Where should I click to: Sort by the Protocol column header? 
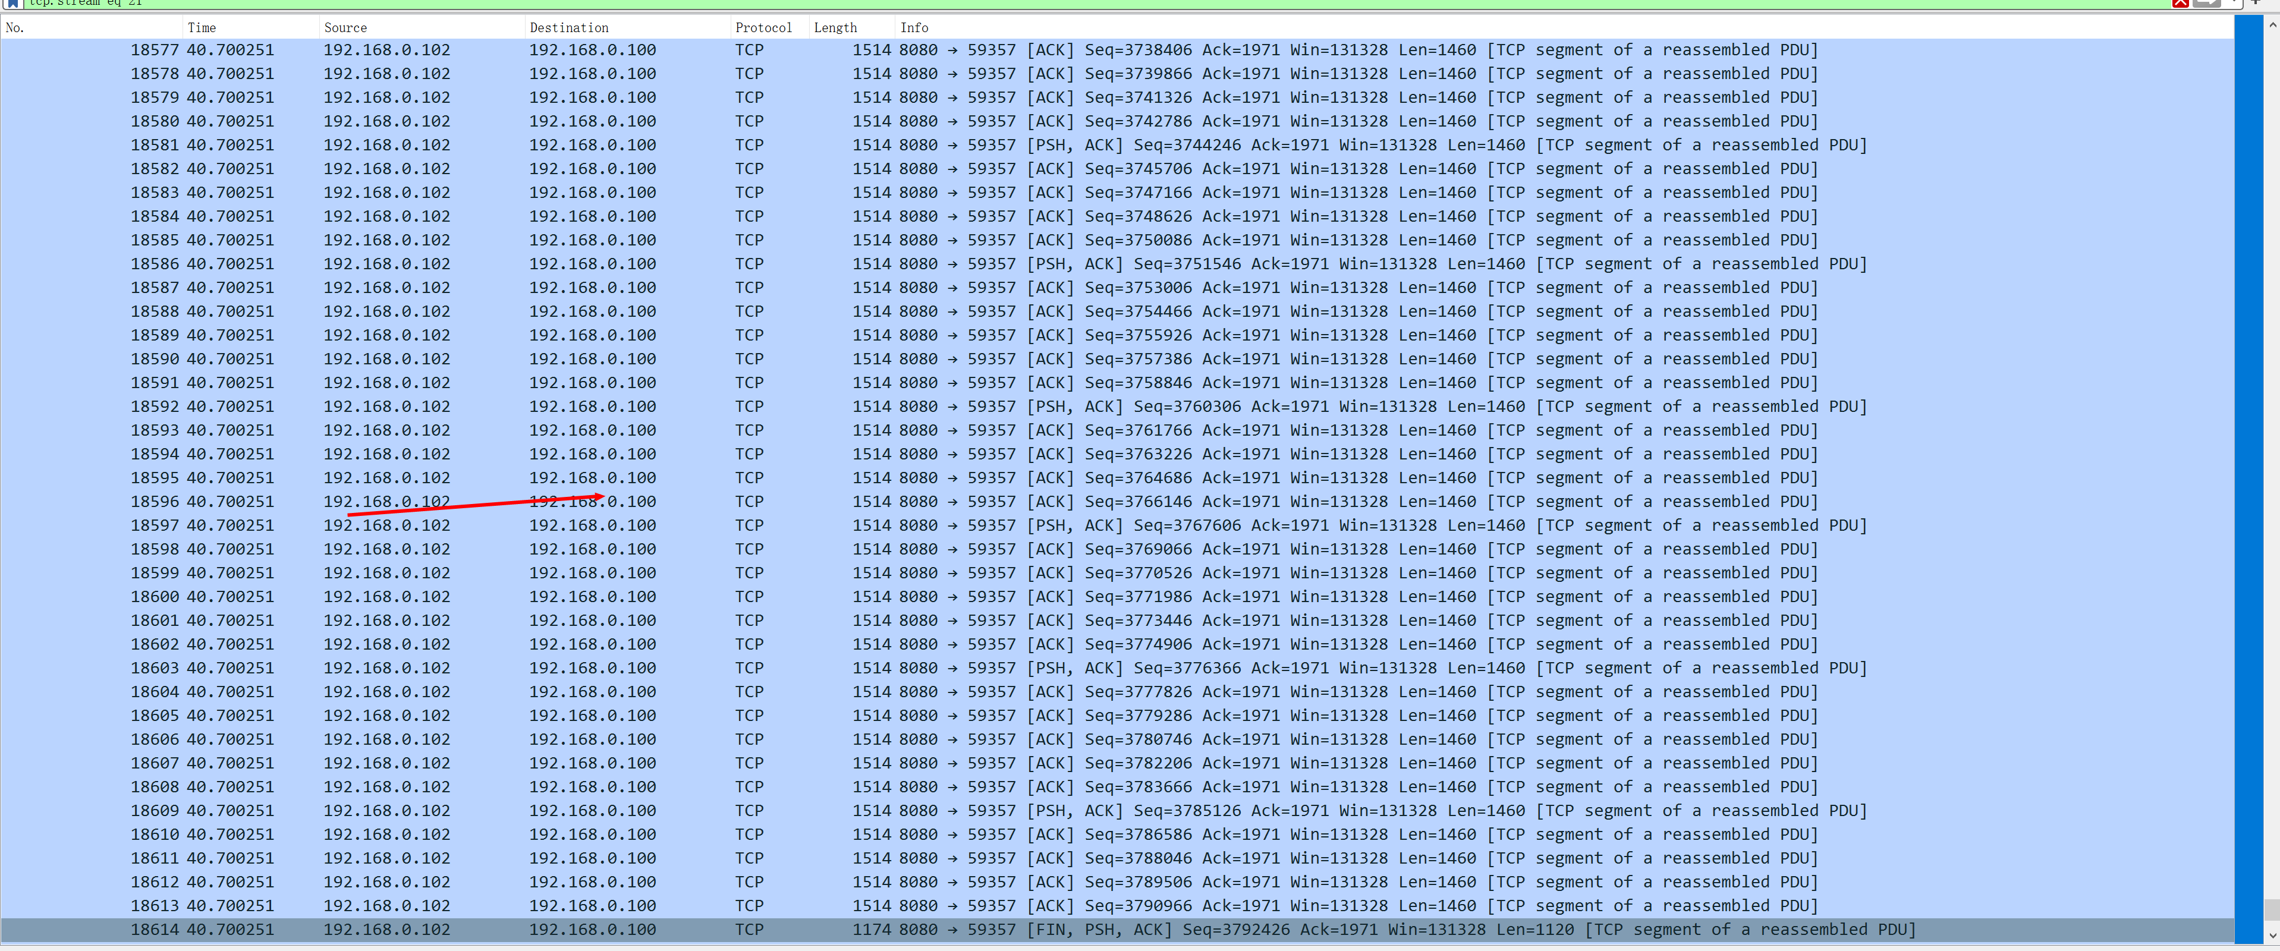(x=769, y=27)
